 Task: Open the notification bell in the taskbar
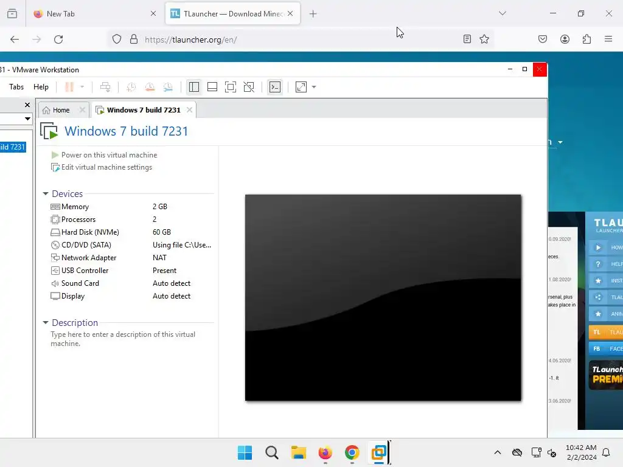(x=607, y=452)
